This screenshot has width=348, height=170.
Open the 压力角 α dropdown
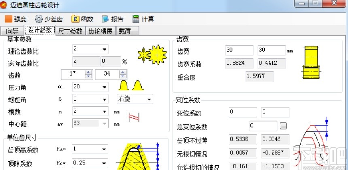point(104,87)
